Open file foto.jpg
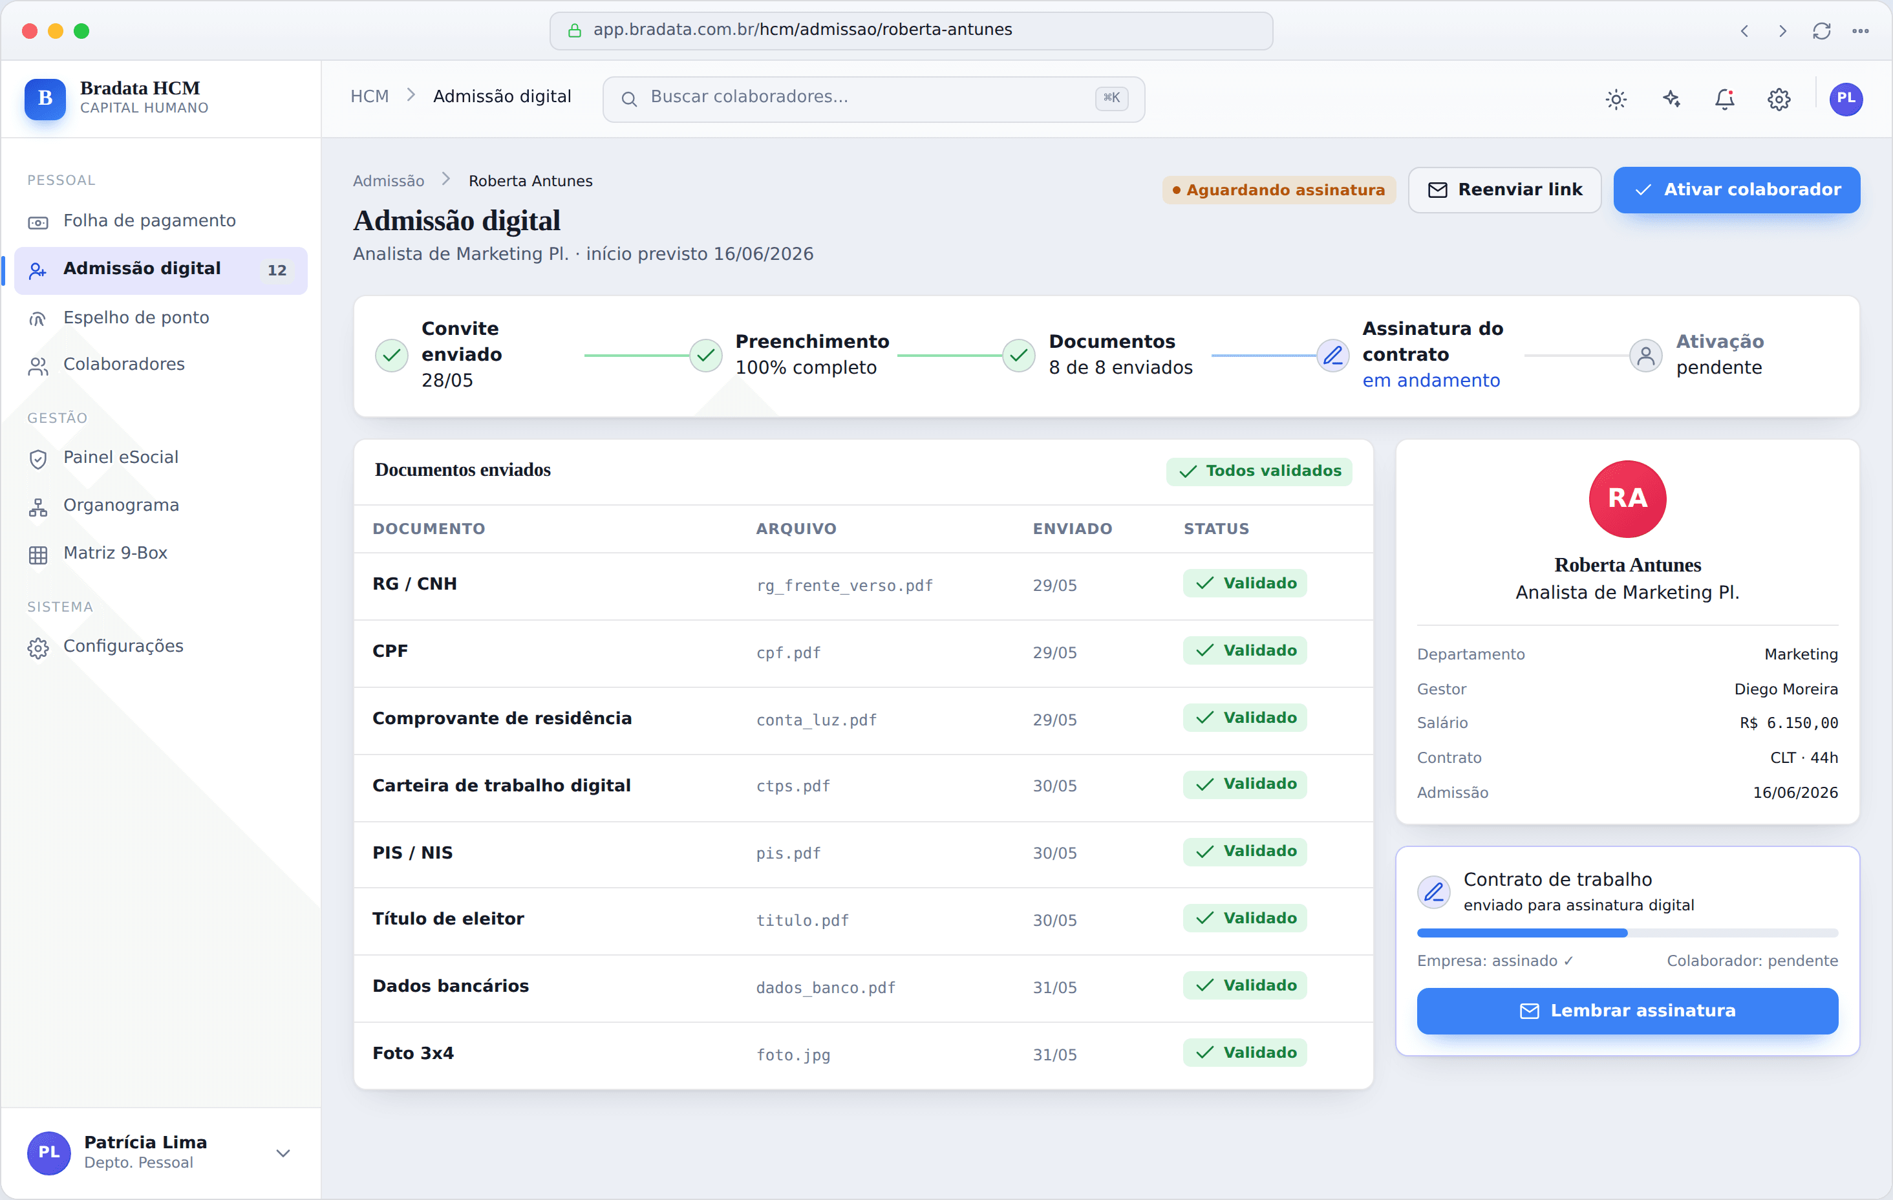1893x1200 pixels. tap(793, 1055)
